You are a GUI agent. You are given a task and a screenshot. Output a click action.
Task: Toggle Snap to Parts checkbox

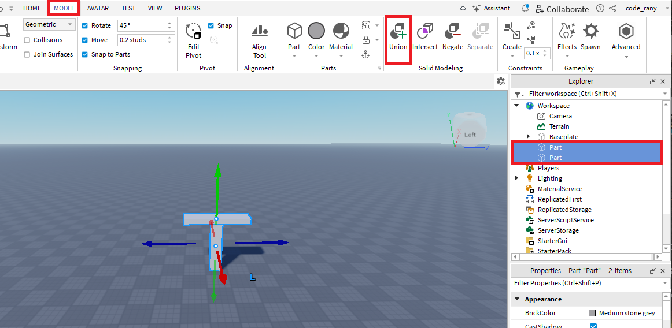click(x=85, y=54)
